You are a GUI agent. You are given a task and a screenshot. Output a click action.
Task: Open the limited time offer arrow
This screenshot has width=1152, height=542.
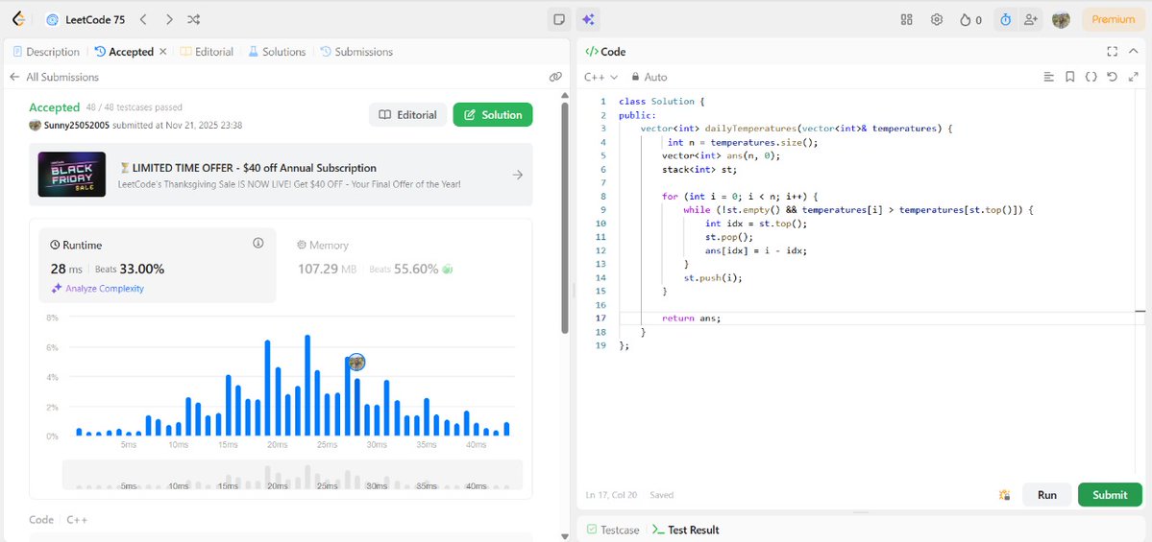coord(518,175)
